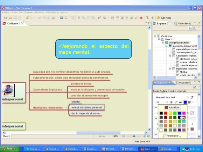203x152 pixels.
Task: Open the font size 10 combo
Action: [x=162, y=102]
